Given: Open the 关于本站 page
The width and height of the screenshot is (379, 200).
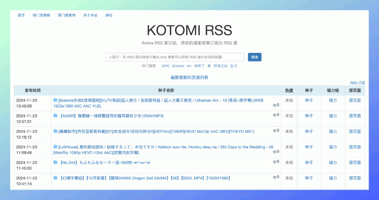Looking at the screenshot, I should pyautogui.click(x=90, y=15).
